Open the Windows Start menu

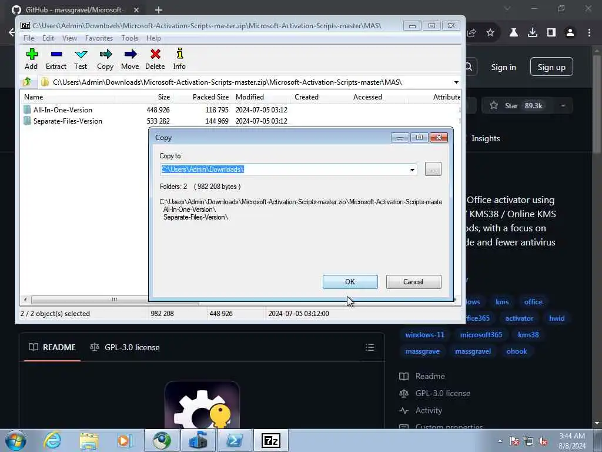pos(16,440)
